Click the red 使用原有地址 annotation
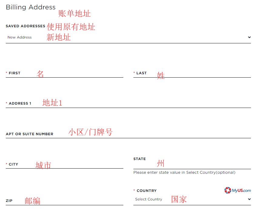Image resolution: width=254 pixels, height=218 pixels. pos(71,27)
